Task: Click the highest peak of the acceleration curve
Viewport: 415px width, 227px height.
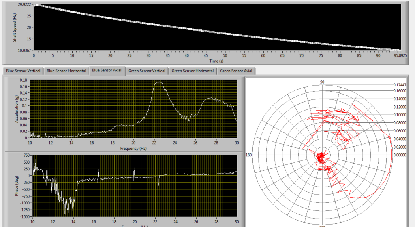Action: pos(159,82)
